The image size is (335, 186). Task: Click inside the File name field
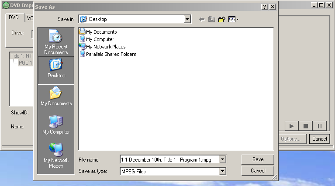pyautogui.click(x=169, y=159)
